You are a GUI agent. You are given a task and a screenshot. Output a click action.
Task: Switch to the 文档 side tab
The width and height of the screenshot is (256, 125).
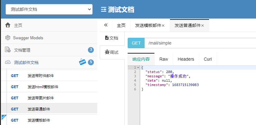click(x=112, y=38)
